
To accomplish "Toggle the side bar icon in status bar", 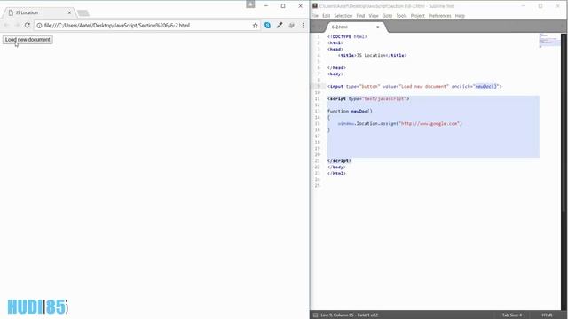I will click(315, 315).
